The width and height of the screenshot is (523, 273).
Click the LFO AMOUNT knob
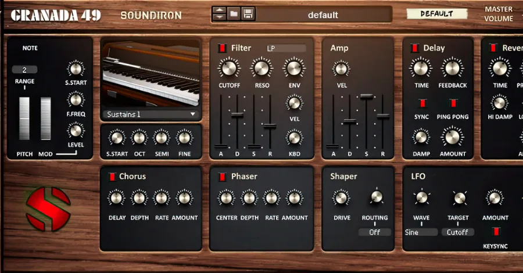[x=495, y=198]
